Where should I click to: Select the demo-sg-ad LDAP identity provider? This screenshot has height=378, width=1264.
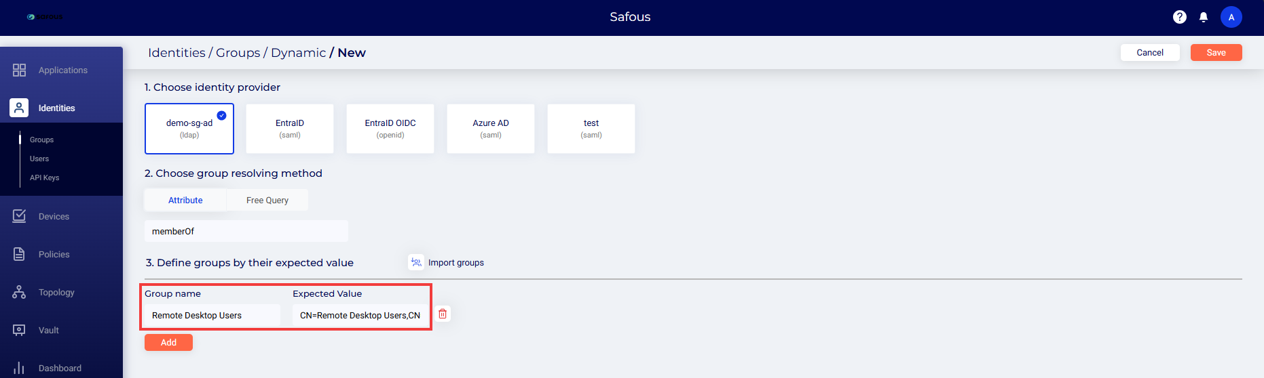pyautogui.click(x=189, y=128)
